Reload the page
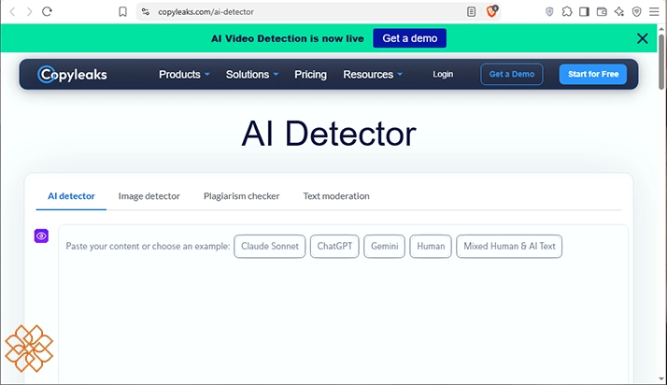 click(47, 12)
